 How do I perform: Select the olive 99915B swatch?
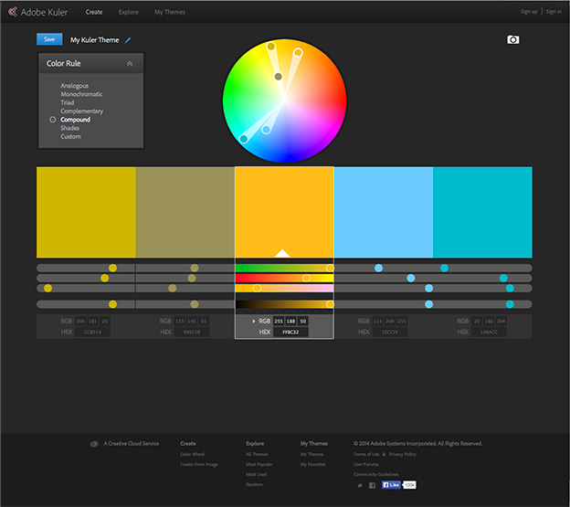(185, 212)
